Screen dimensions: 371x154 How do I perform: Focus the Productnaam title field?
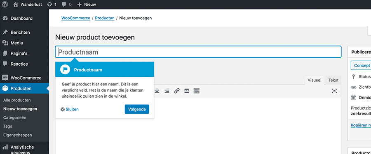click(x=198, y=52)
